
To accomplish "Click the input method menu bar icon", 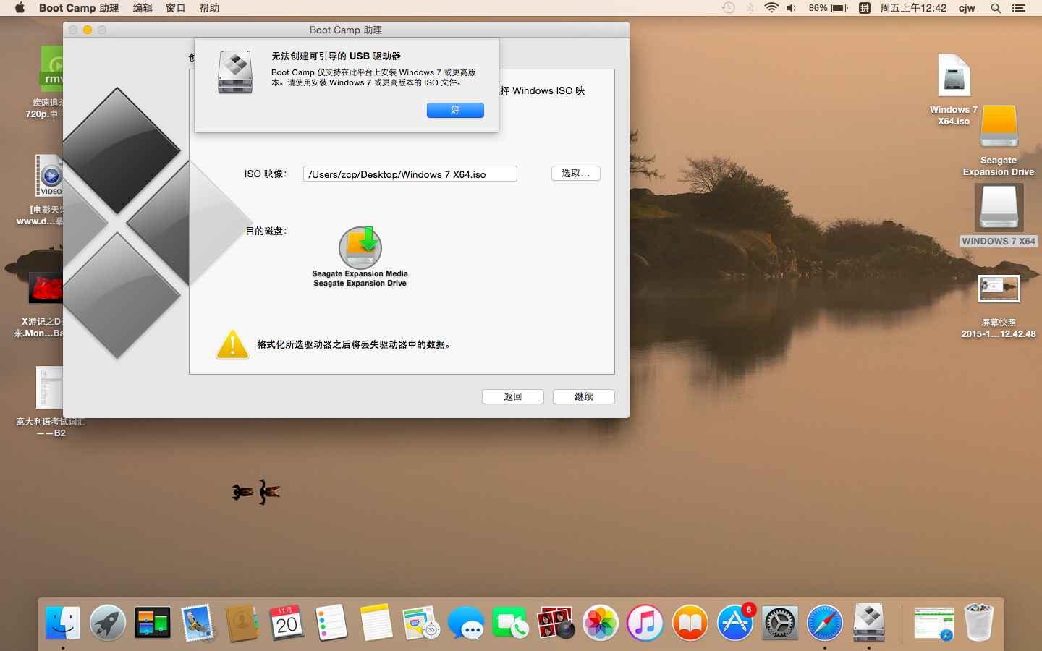I will [x=865, y=8].
